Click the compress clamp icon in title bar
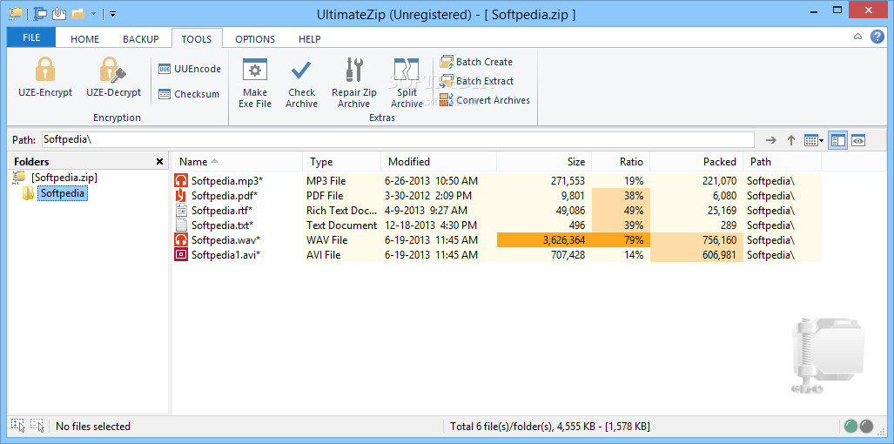The image size is (894, 444). point(40,14)
